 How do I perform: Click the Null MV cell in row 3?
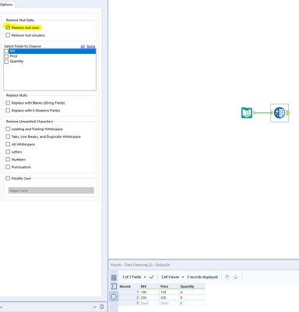pyautogui.click(x=149, y=303)
